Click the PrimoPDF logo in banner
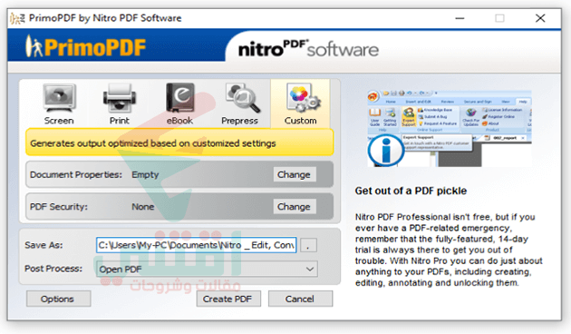This screenshot has height=334, width=571. pos(85,47)
